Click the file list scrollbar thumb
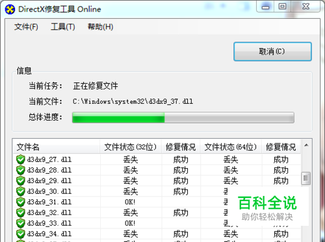The image size is (325, 242). point(306,178)
